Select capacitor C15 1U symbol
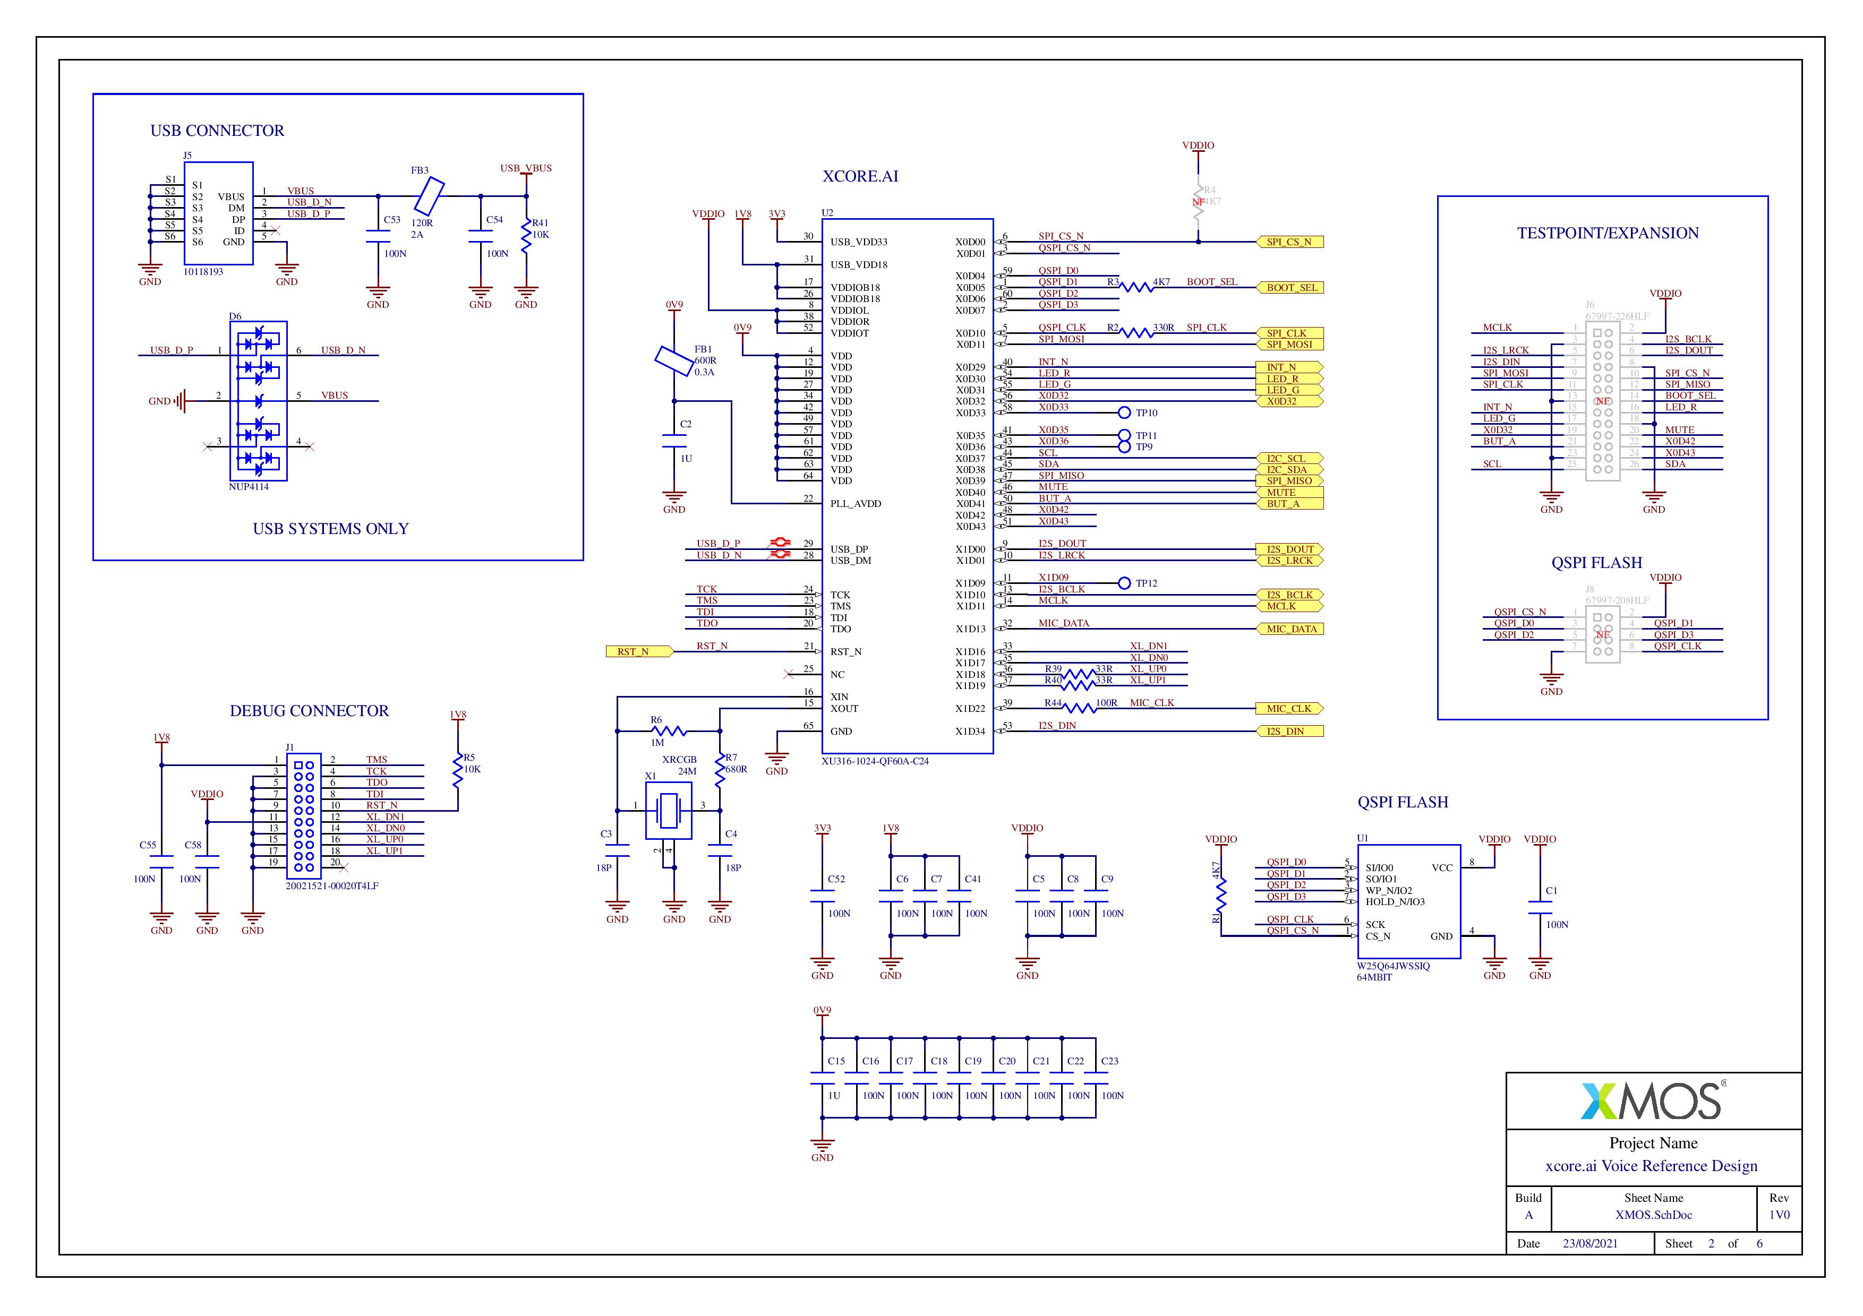 pos(822,1078)
